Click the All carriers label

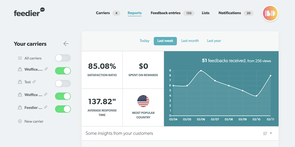point(33,58)
